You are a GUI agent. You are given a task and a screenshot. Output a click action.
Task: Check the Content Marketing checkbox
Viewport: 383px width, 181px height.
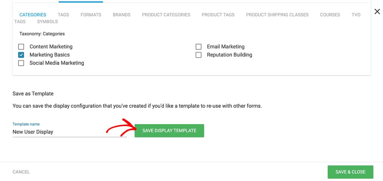pyautogui.click(x=21, y=46)
